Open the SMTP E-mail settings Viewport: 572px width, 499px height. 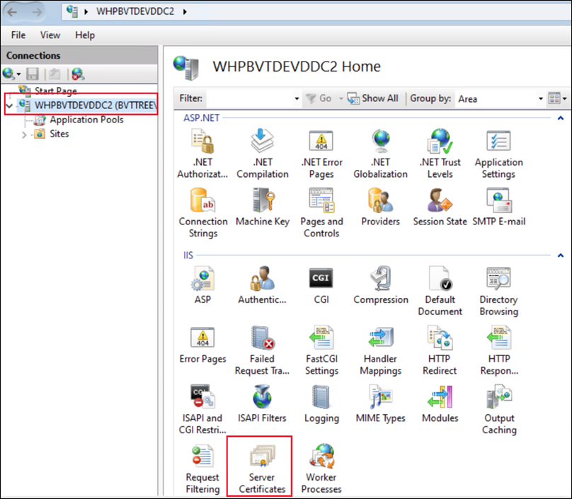[x=499, y=209]
